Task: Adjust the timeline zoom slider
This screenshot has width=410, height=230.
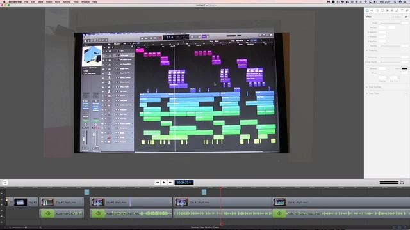Action: [26, 227]
